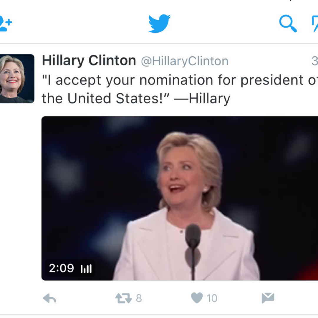The width and height of the screenshot is (318, 318).
Task: View likes count showing 10
Action: pyautogui.click(x=212, y=298)
